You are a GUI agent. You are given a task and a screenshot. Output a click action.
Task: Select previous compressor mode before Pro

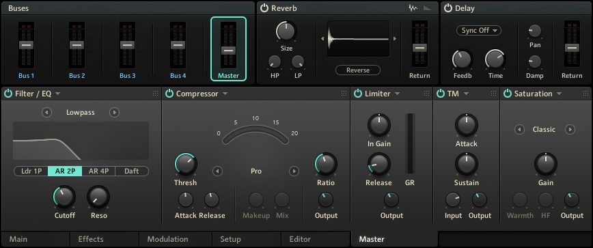coord(217,171)
